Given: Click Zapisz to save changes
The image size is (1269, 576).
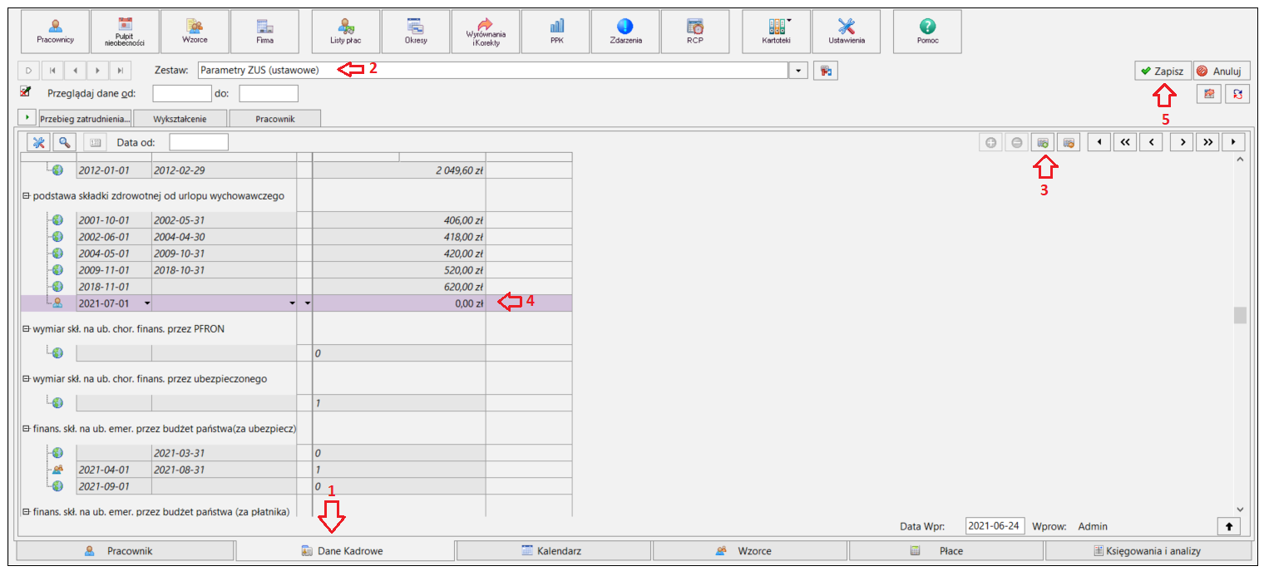Looking at the screenshot, I should (1163, 71).
